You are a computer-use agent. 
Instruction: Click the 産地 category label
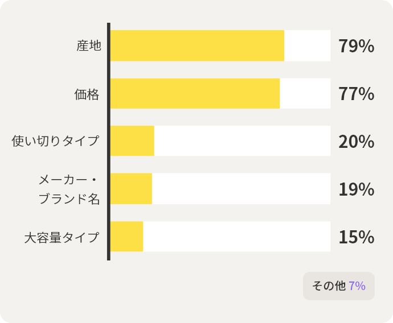click(x=89, y=46)
